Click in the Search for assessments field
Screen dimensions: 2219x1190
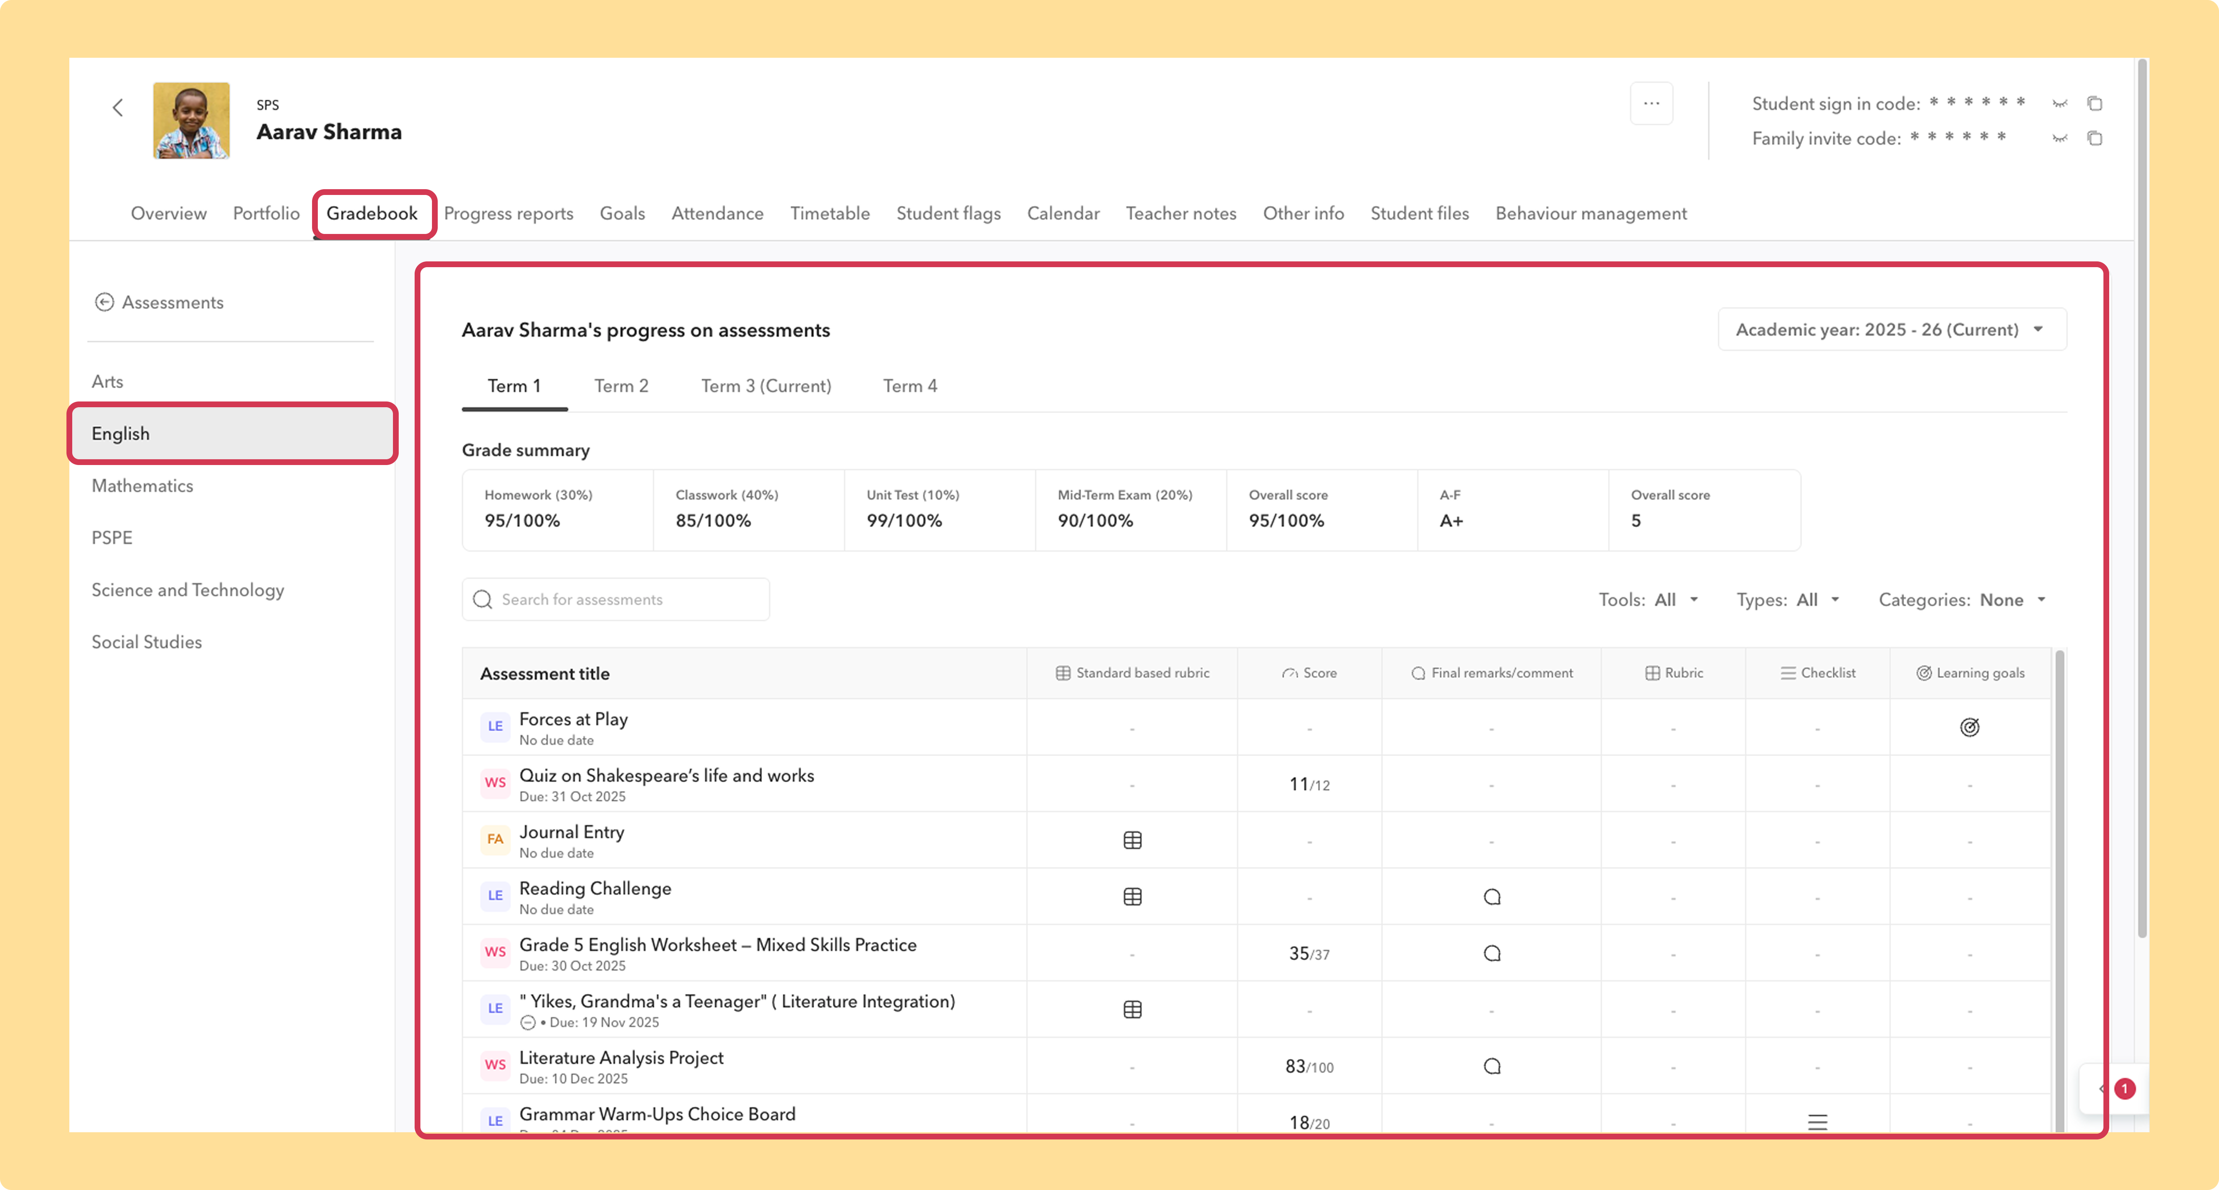(616, 599)
